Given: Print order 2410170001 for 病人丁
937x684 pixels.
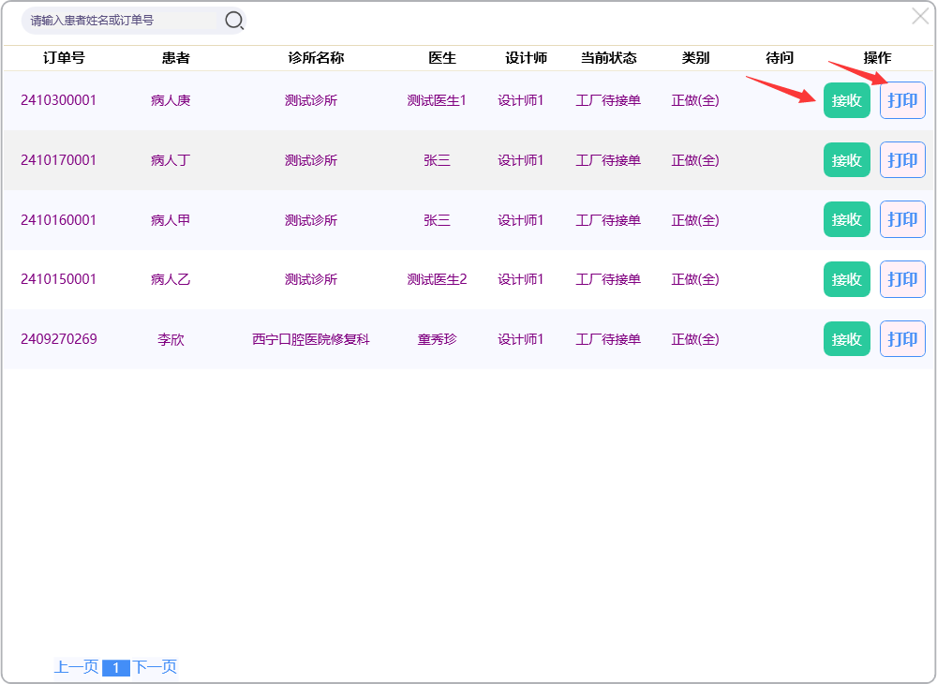Looking at the screenshot, I should click(902, 160).
